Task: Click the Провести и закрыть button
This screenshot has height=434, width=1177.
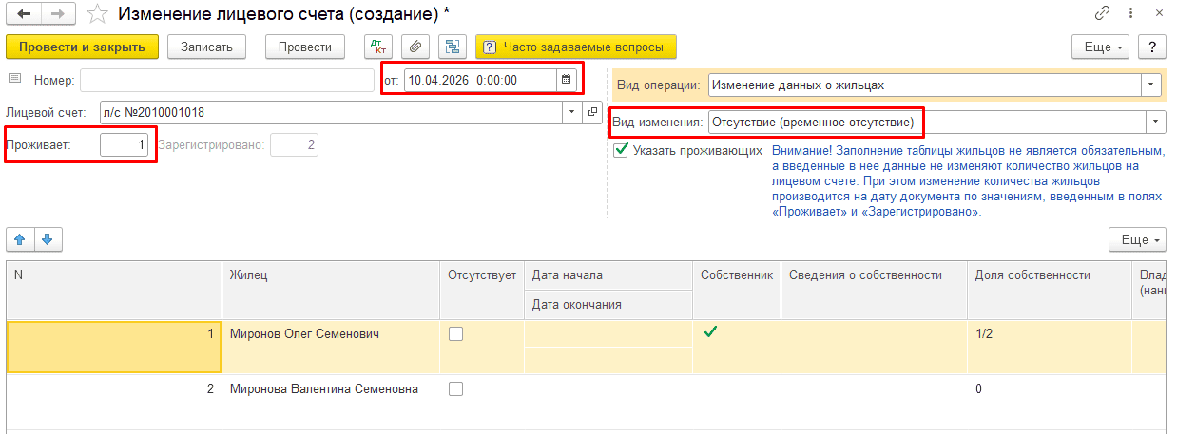Action: [x=82, y=47]
